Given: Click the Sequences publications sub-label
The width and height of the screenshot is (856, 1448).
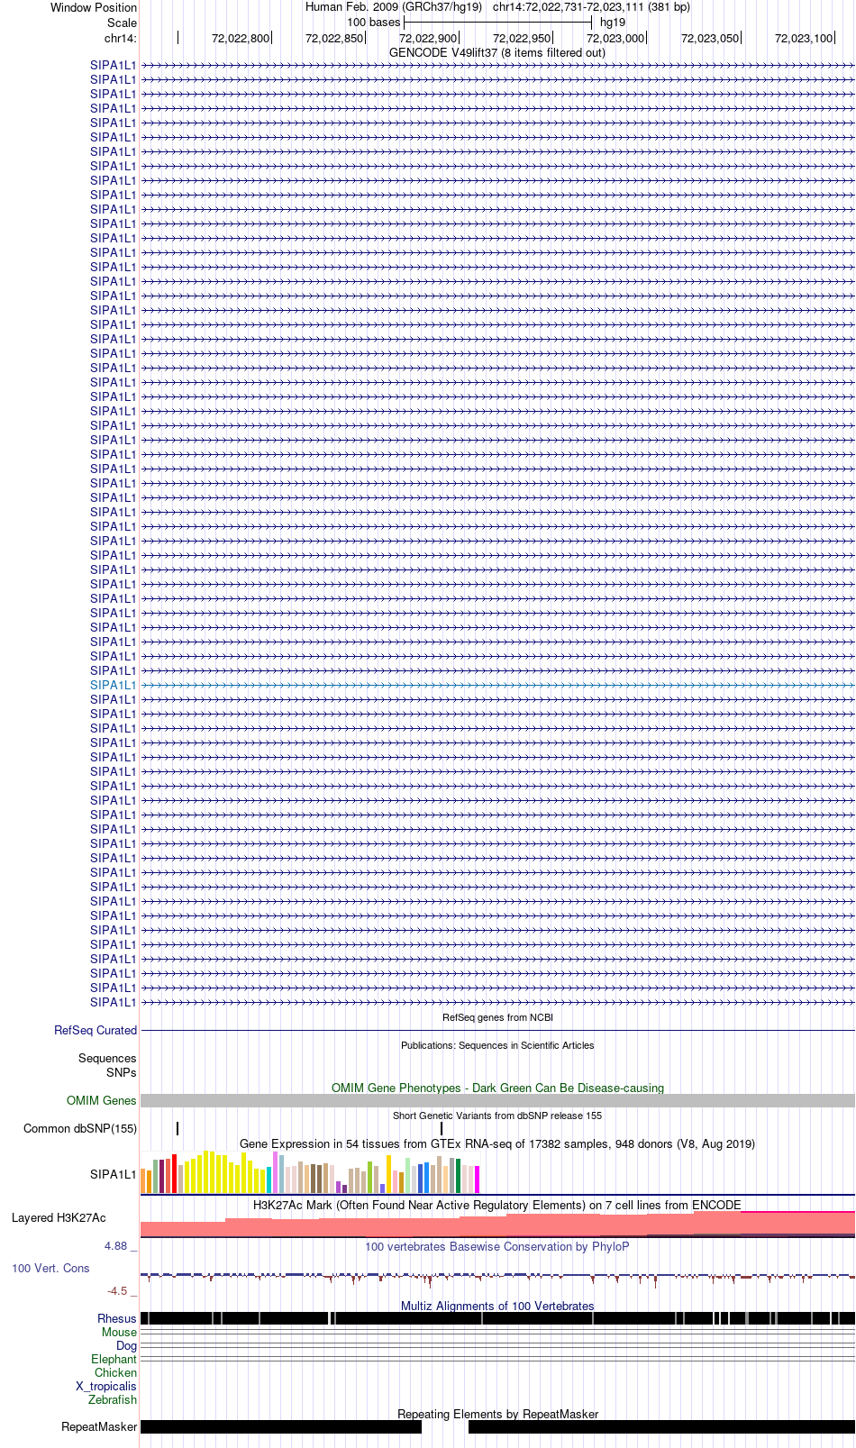Looking at the screenshot, I should tap(107, 1058).
